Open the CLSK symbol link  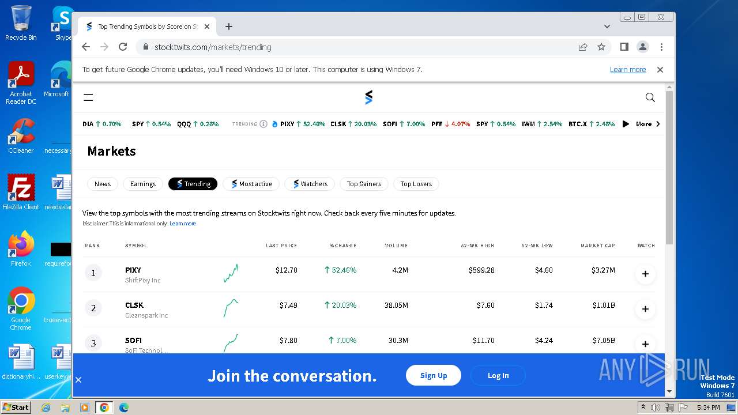coord(134,305)
